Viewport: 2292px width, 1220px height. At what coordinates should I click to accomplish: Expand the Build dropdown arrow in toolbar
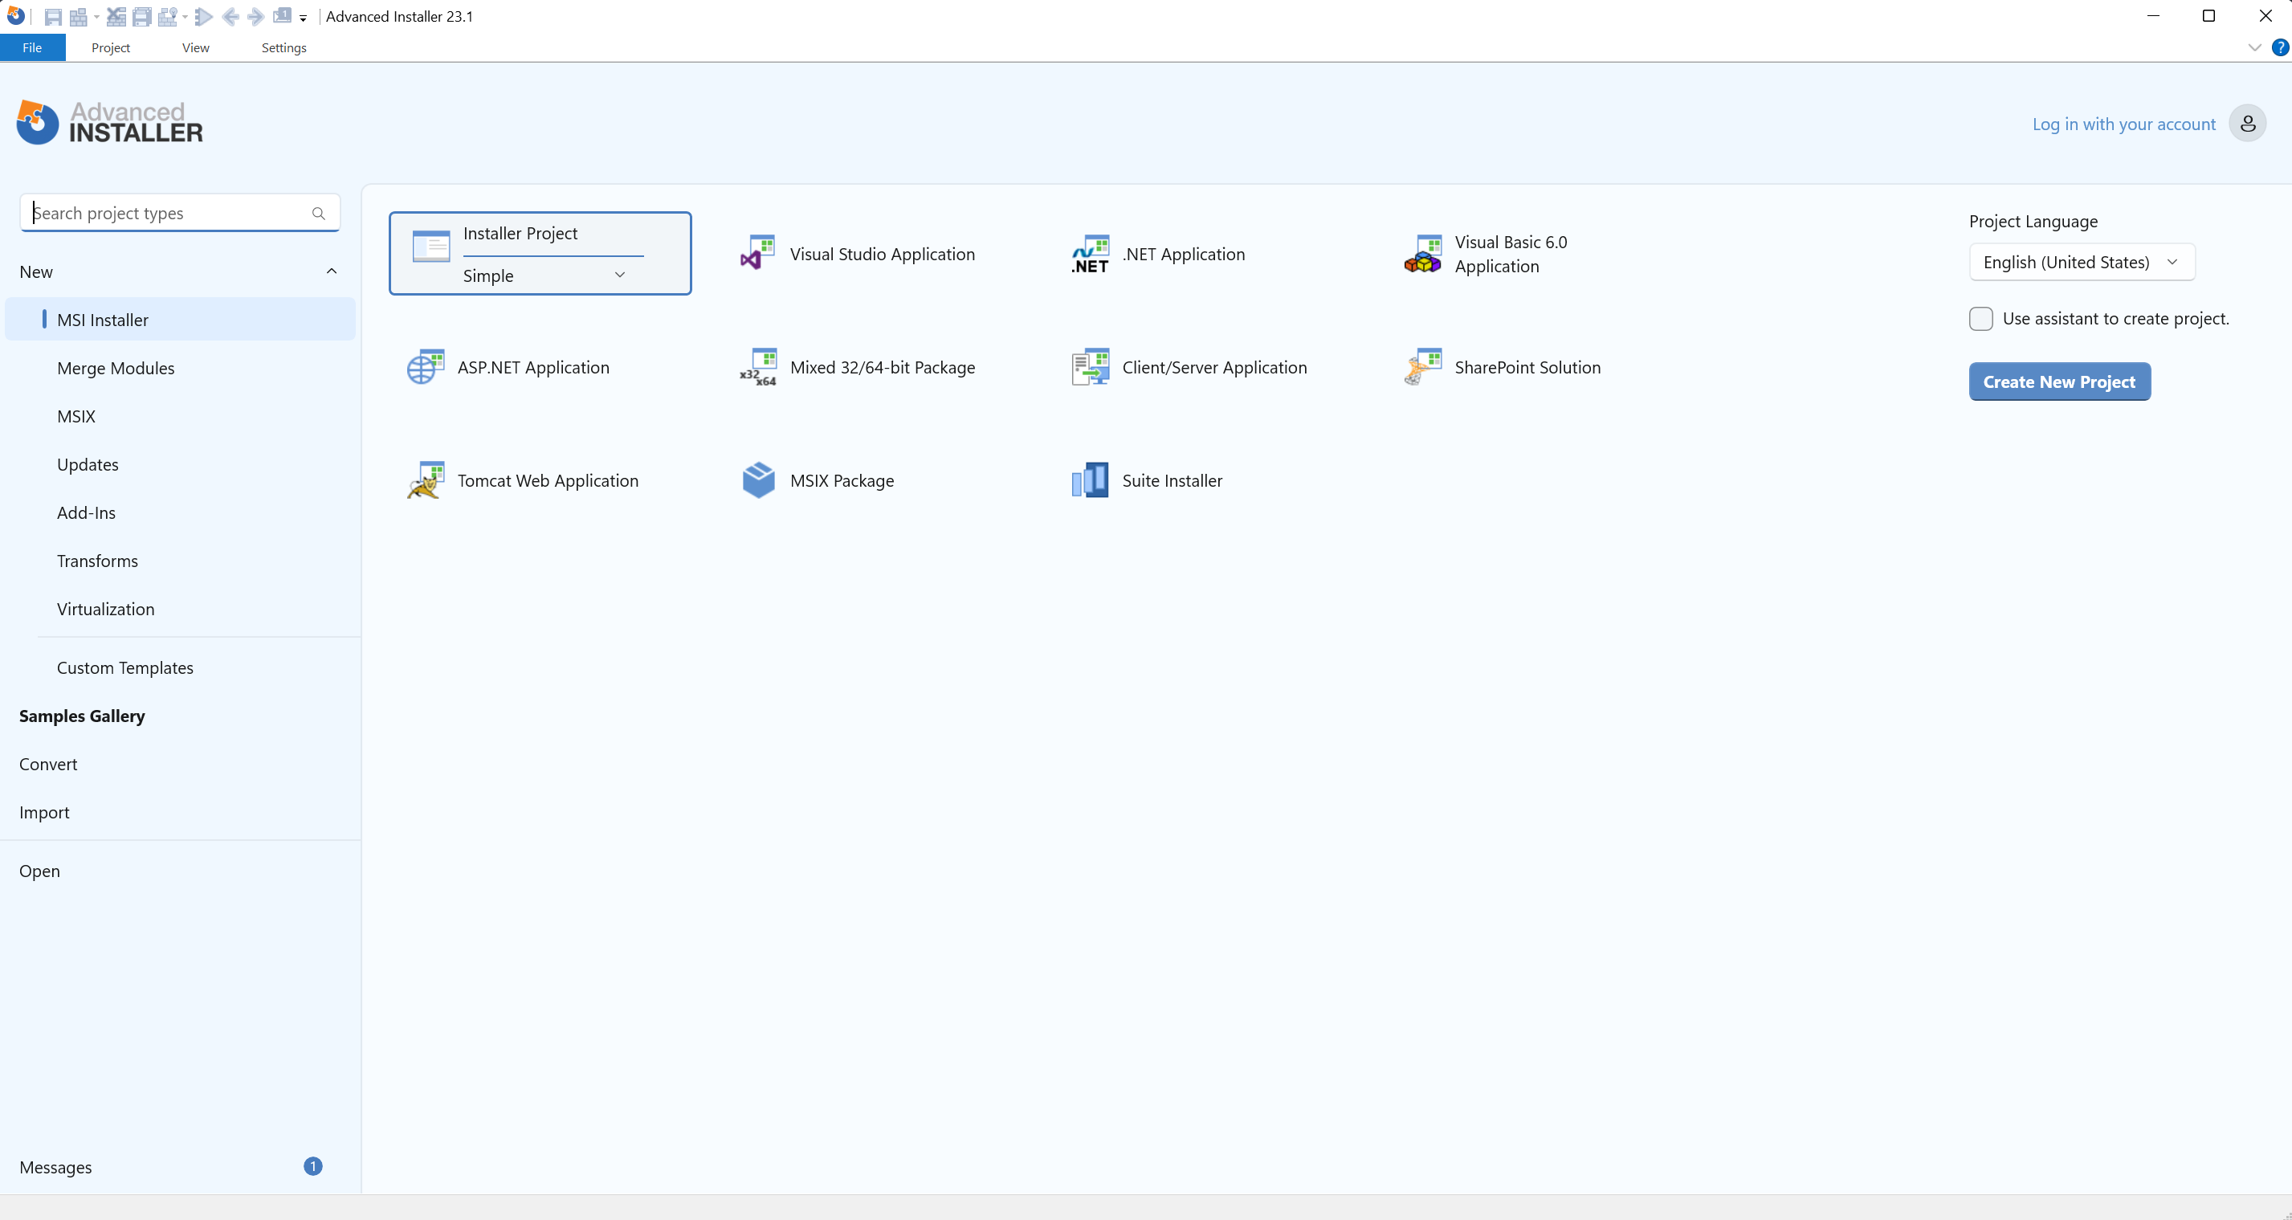tap(96, 16)
